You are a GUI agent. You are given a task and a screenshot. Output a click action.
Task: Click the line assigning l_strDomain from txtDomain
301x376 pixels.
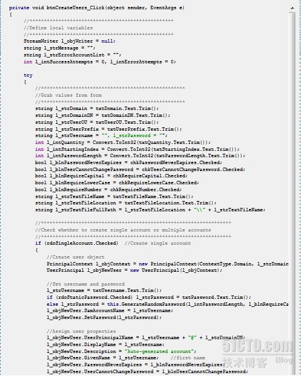click(97, 108)
